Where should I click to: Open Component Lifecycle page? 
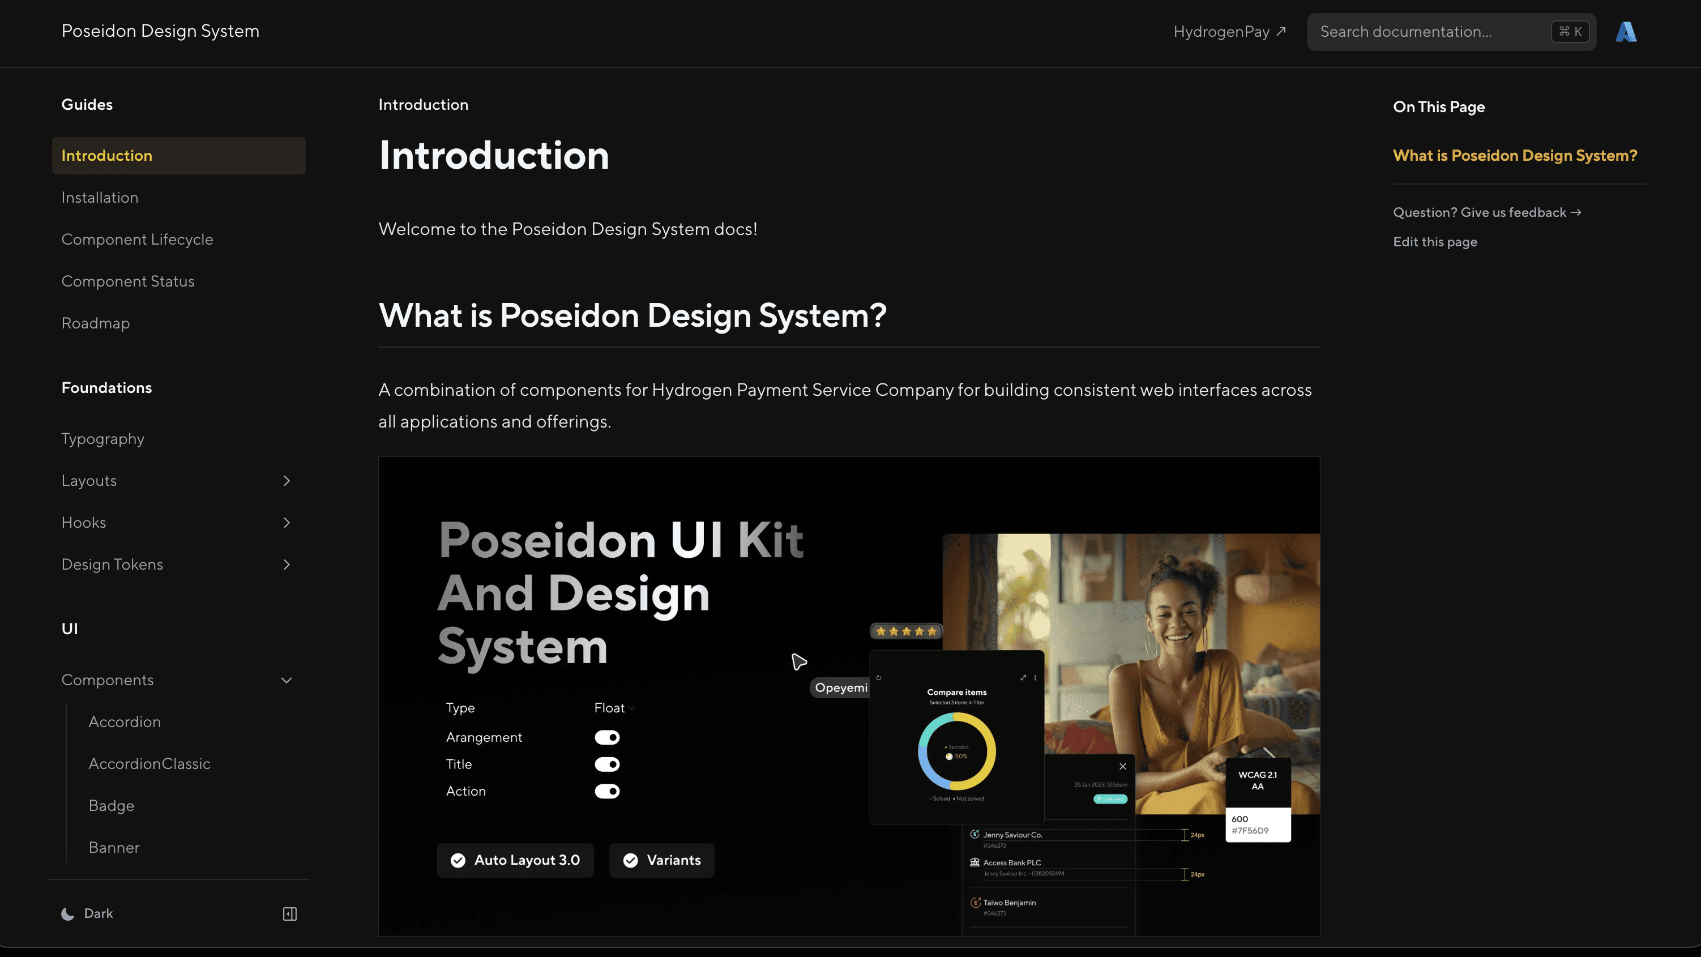(x=138, y=240)
